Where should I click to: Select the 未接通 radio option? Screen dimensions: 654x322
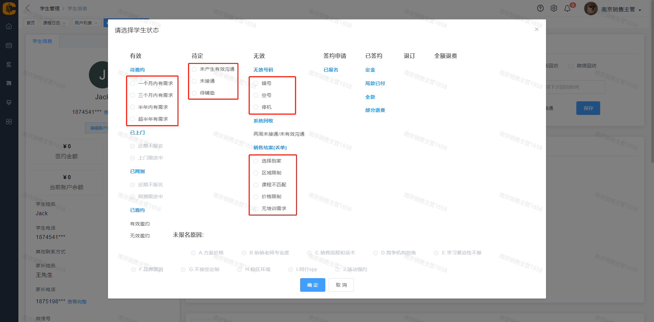point(194,81)
